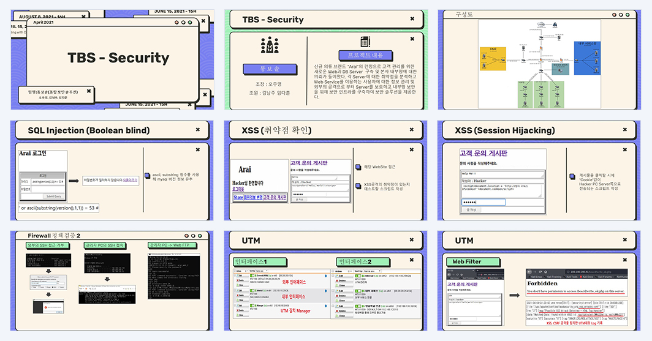The height and width of the screenshot is (341, 652).
Task: Select the 통보솔 label button
Action: tap(270, 69)
